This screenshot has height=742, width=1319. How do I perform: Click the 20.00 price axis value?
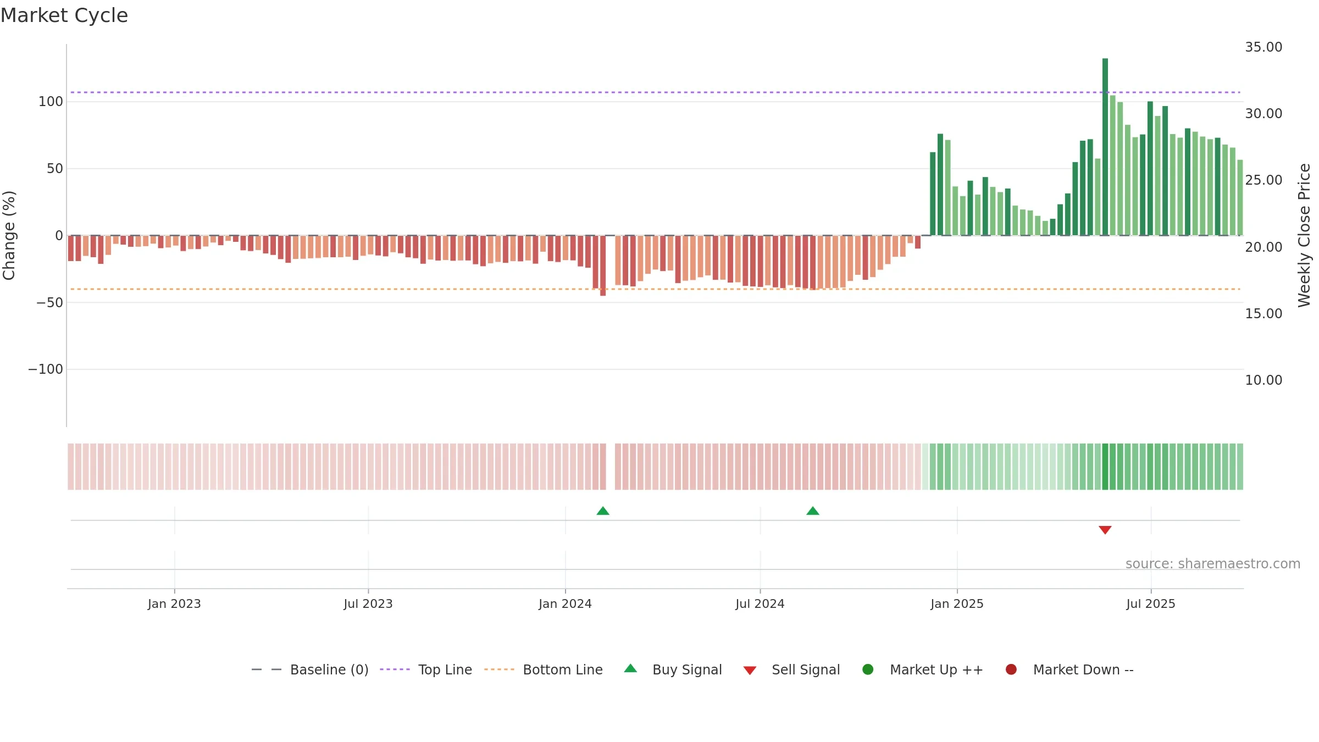[1263, 247]
